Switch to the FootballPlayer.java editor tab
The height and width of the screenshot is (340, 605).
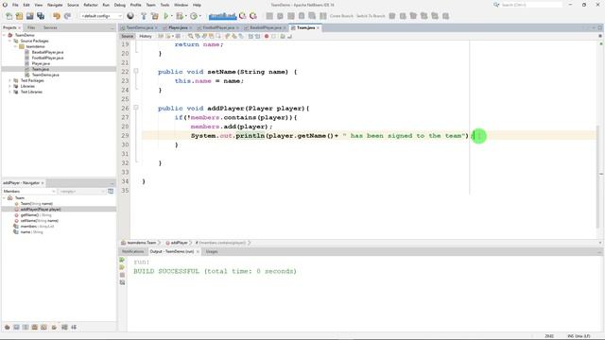[x=218, y=27]
